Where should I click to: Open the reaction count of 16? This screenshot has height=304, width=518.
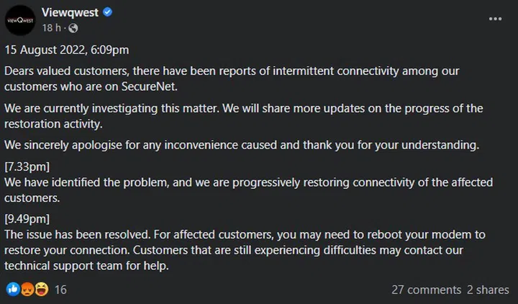coord(60,290)
